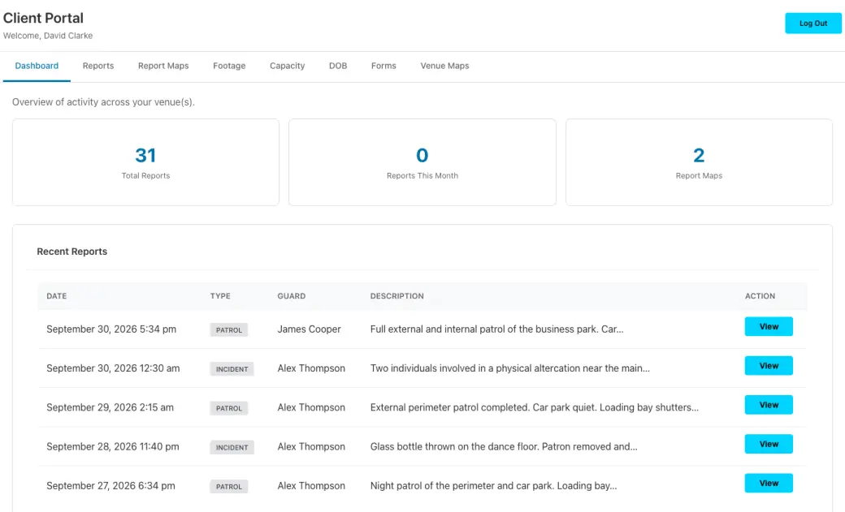Click the Total Reports card showing 31
845x512 pixels.
(145, 162)
